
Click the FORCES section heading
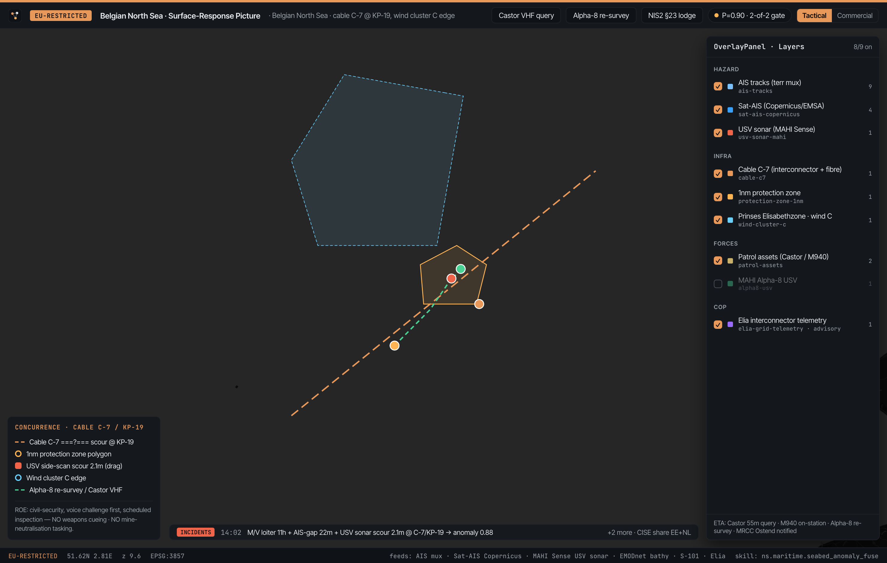726,243
